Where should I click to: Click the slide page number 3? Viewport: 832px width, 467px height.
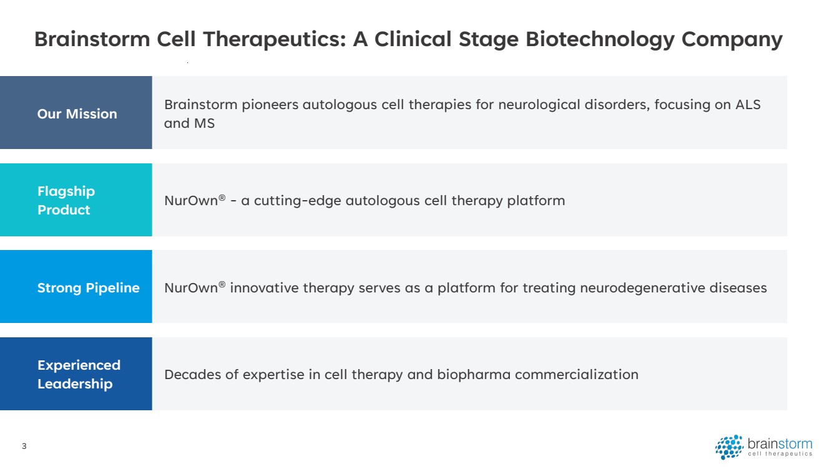(24, 446)
